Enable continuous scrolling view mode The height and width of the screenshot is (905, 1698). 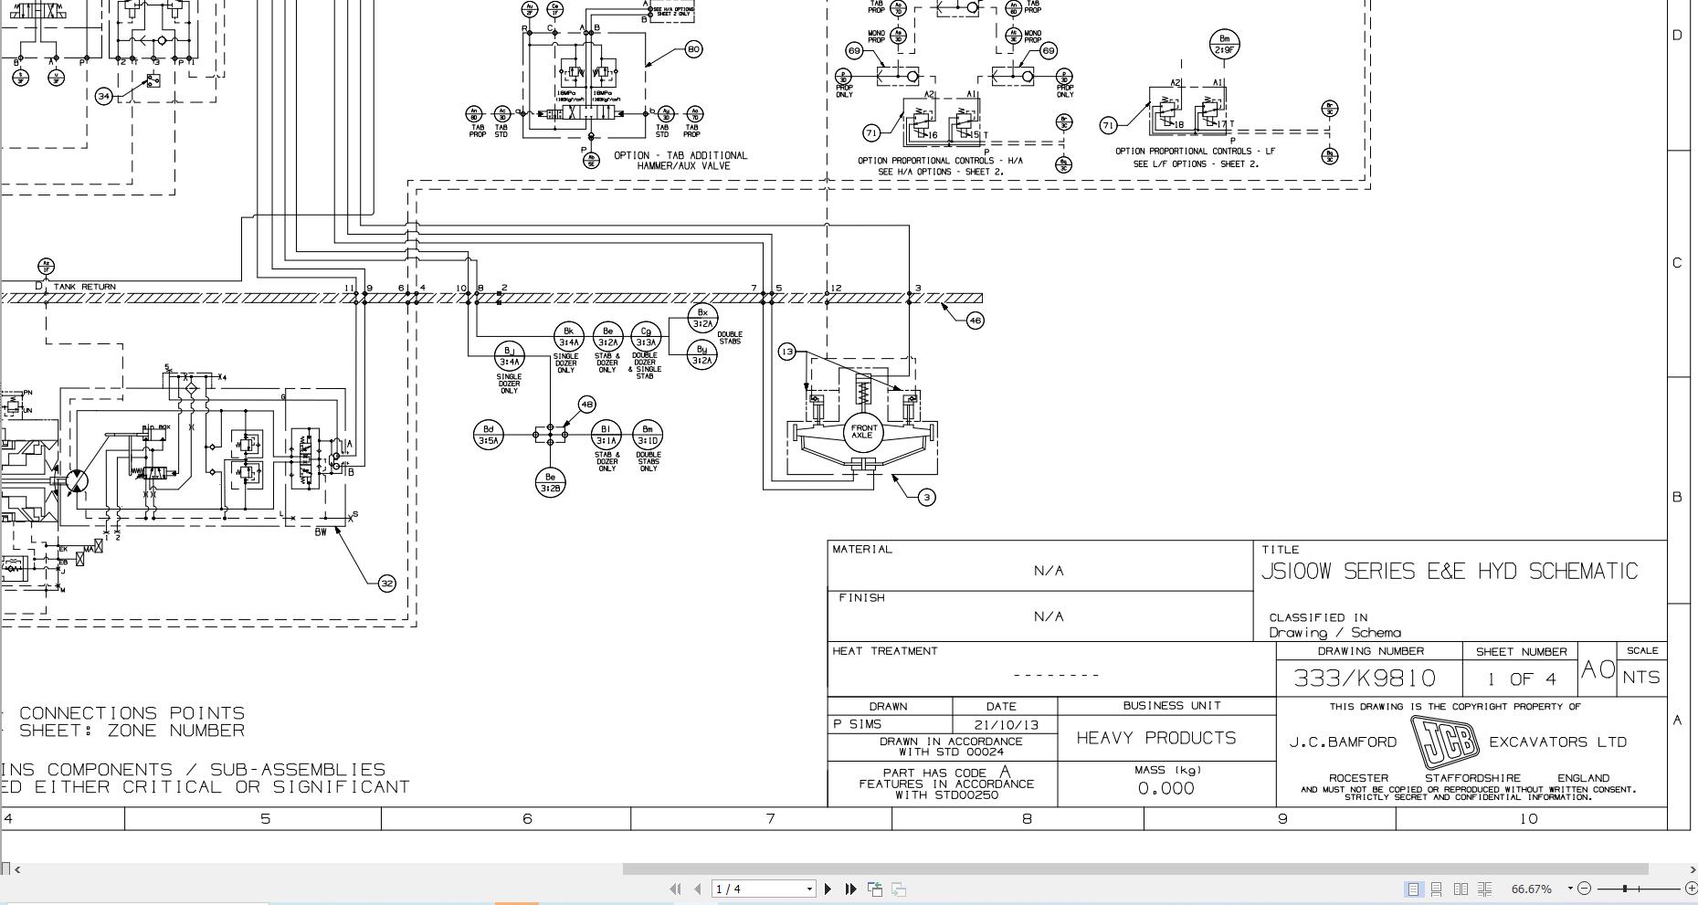tap(1436, 888)
